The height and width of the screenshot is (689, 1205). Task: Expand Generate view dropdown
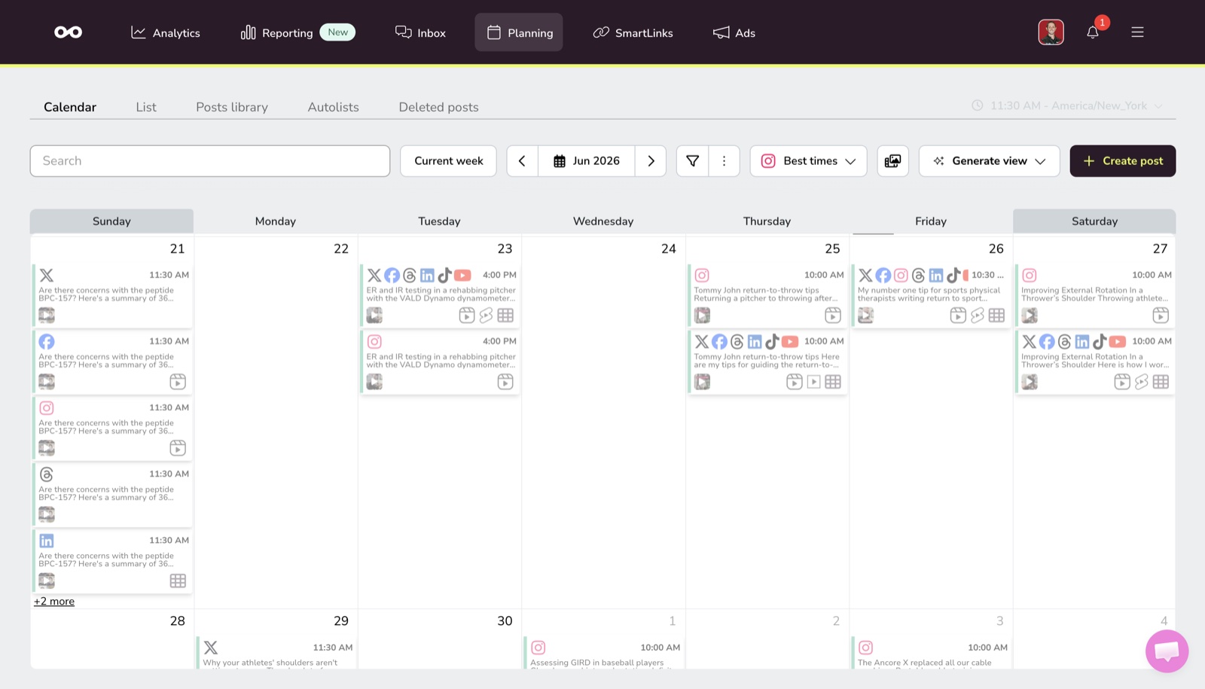[x=989, y=161]
